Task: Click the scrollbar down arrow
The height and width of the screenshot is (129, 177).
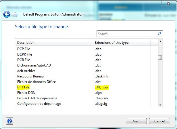Action: pos(160,105)
